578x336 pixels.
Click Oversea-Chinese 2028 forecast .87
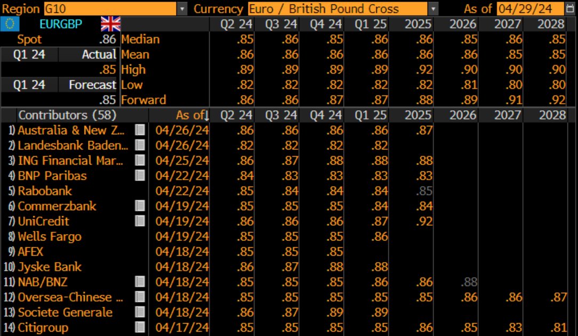pyautogui.click(x=558, y=297)
